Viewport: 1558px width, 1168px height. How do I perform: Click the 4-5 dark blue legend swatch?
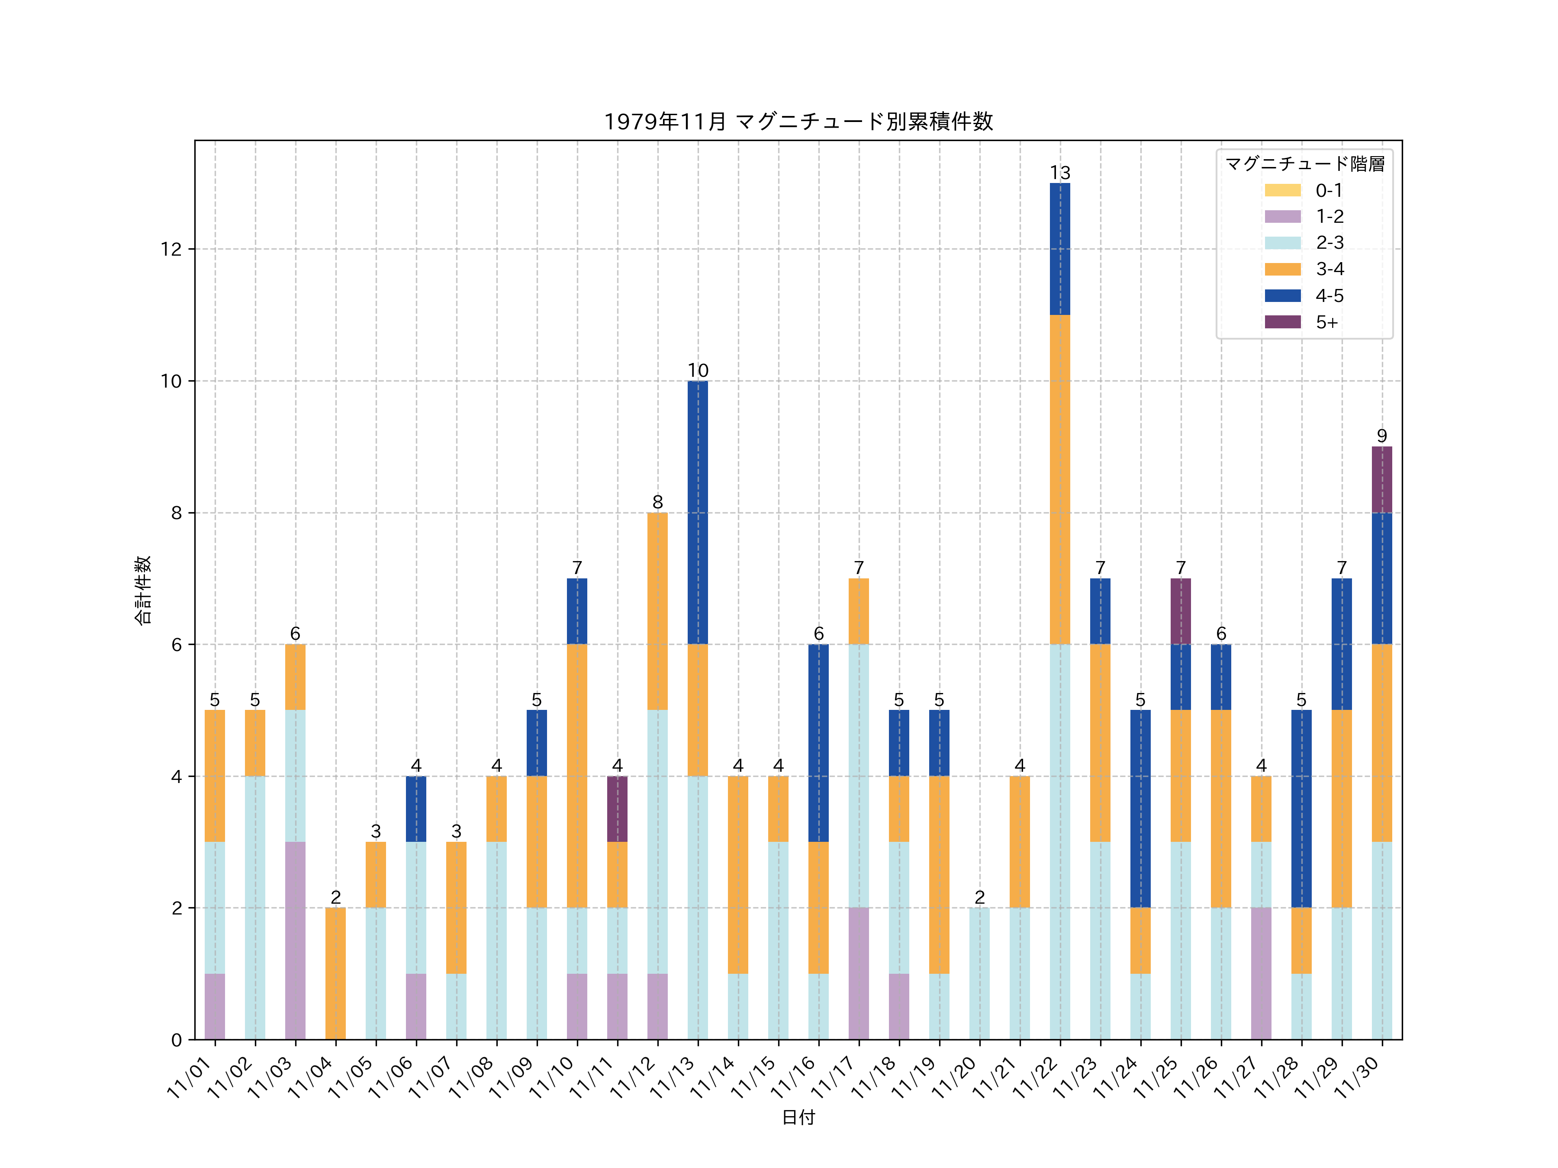pos(1283,296)
